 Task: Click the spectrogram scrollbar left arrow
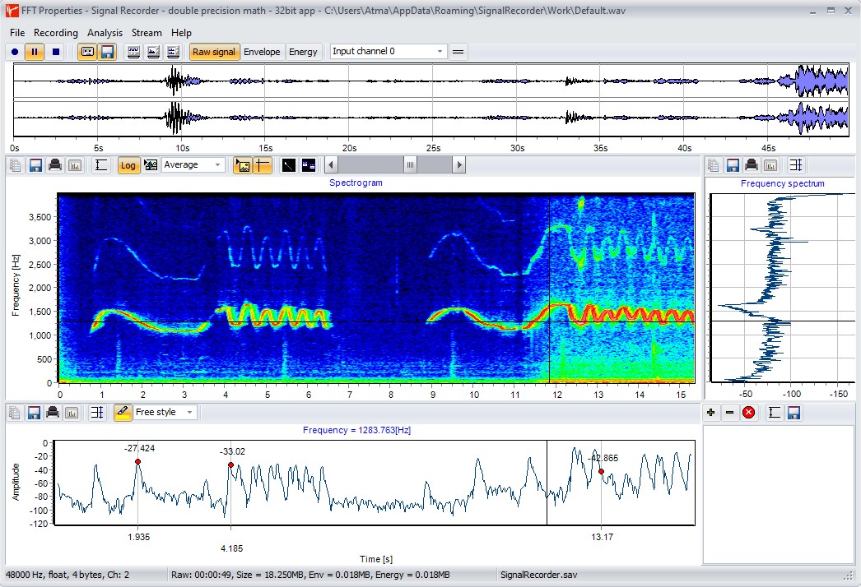331,165
